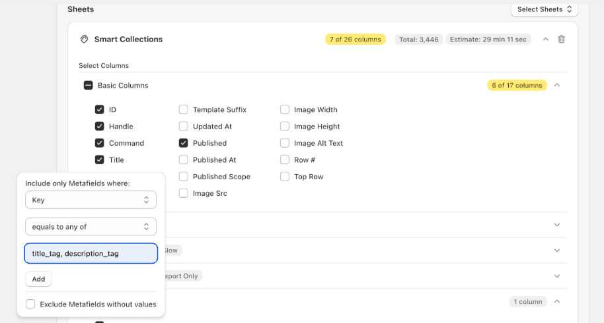This screenshot has width=604, height=323.
Task: Collapse the section showing 1 column
Action: tap(556, 301)
